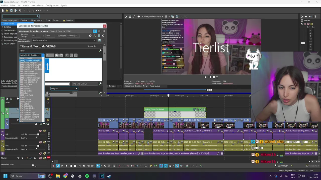Open generator settings gear icon

(x=103, y=36)
